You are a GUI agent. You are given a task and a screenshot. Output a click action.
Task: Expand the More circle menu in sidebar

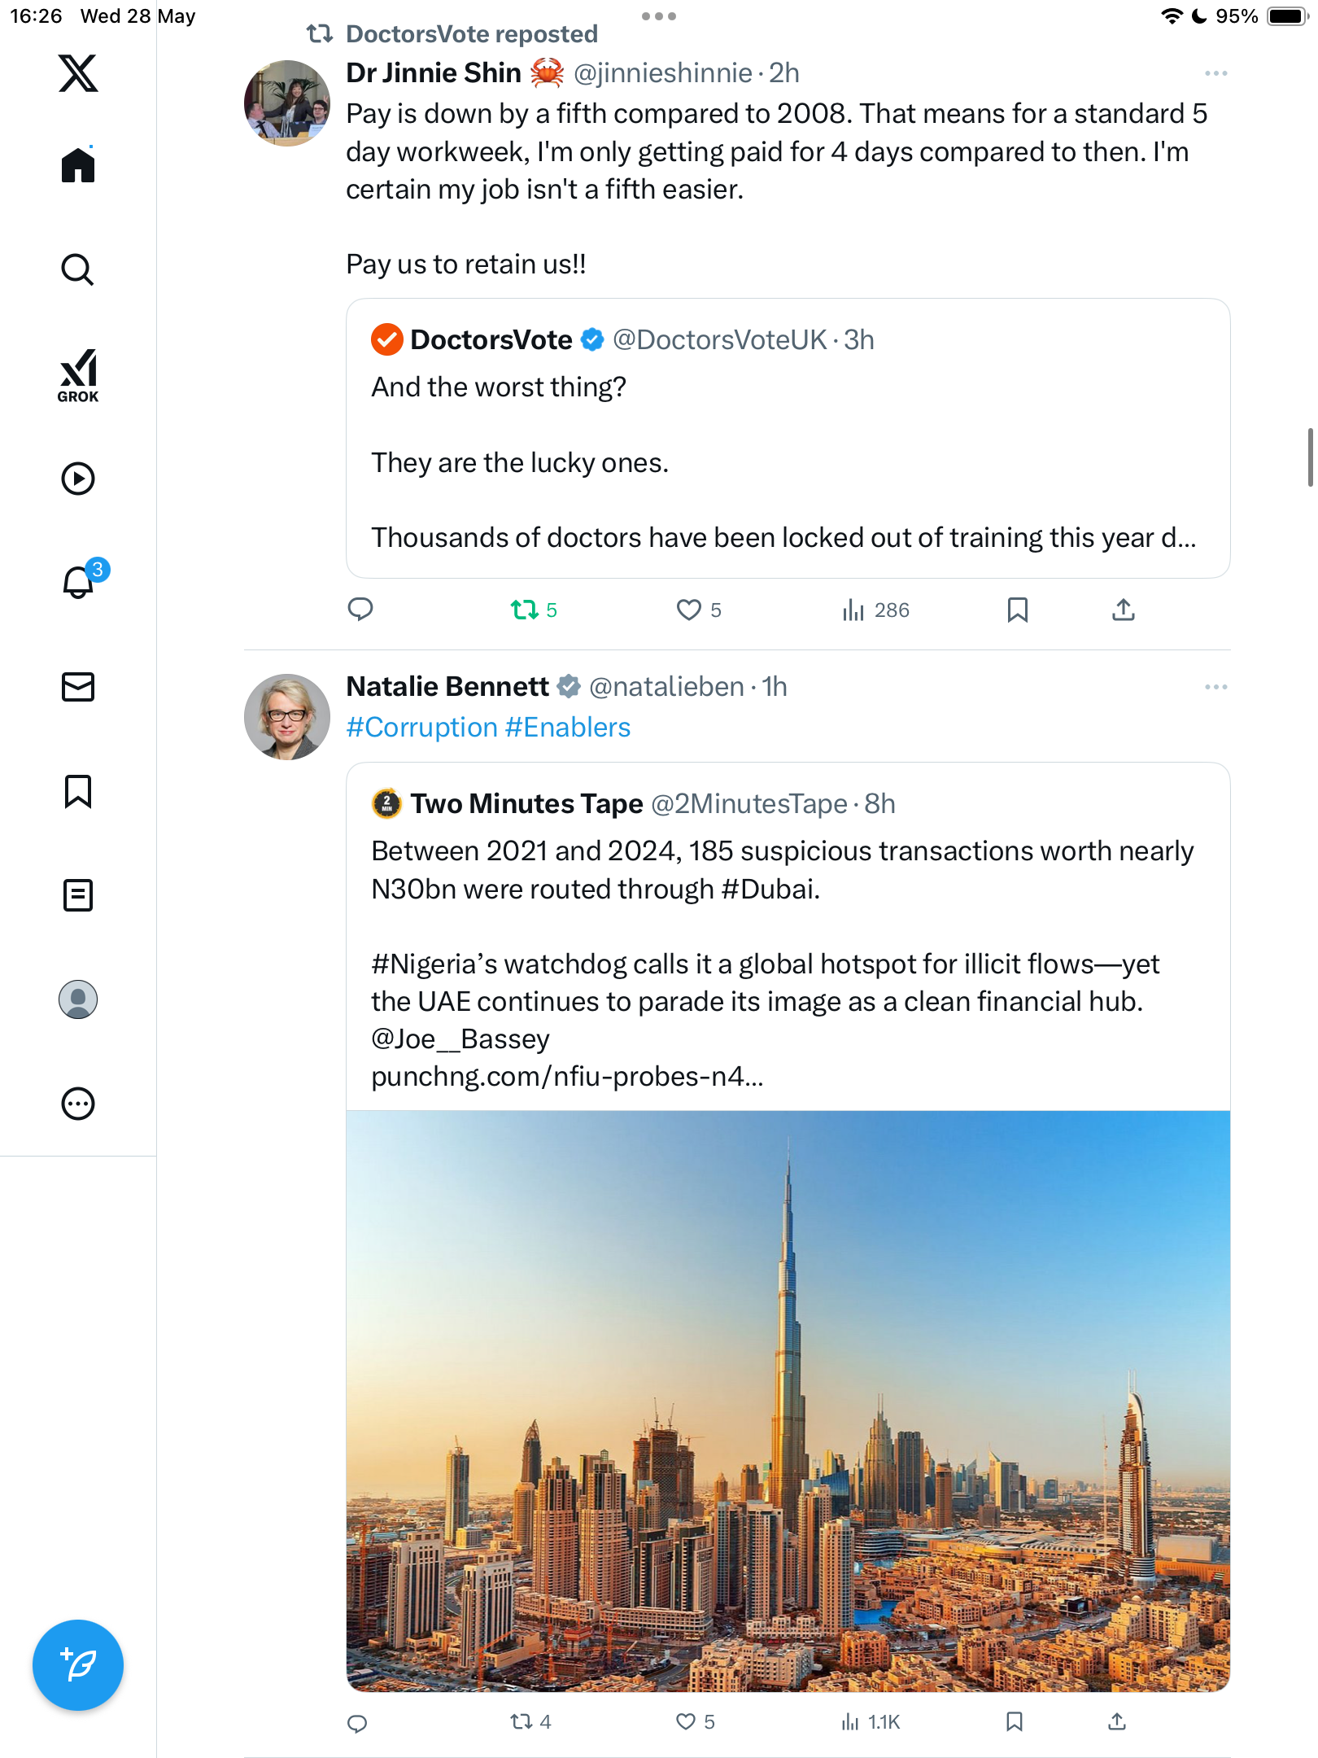[x=78, y=1104]
